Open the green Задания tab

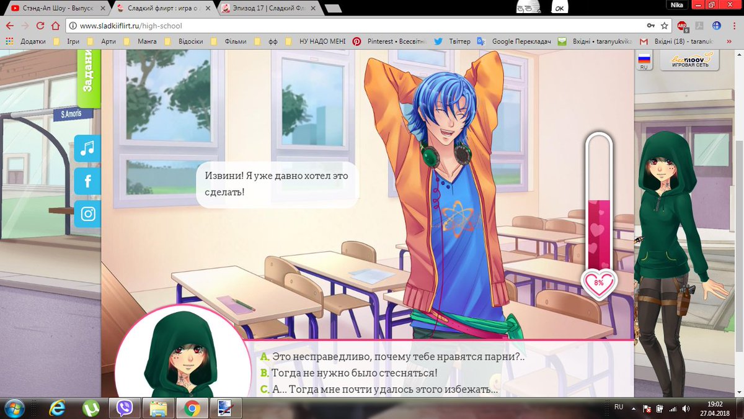(x=88, y=79)
